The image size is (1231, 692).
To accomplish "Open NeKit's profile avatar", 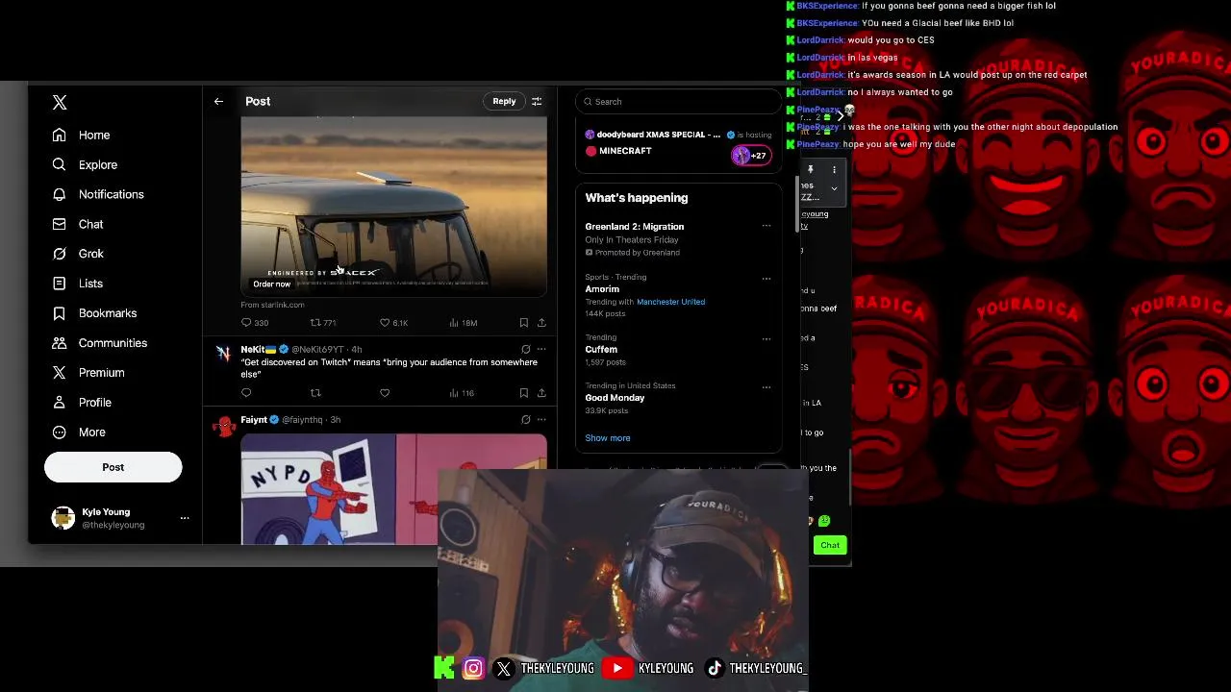I will click(x=224, y=354).
